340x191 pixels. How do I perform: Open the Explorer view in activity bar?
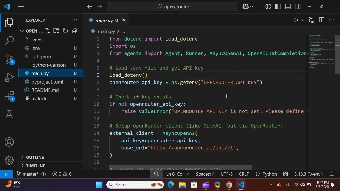[9, 23]
